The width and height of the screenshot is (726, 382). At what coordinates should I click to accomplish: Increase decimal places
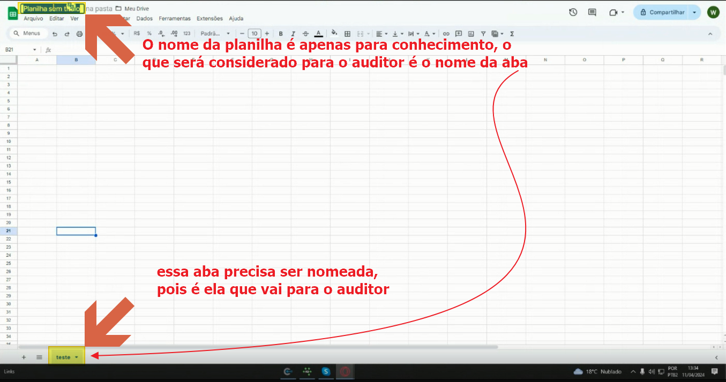(x=174, y=33)
